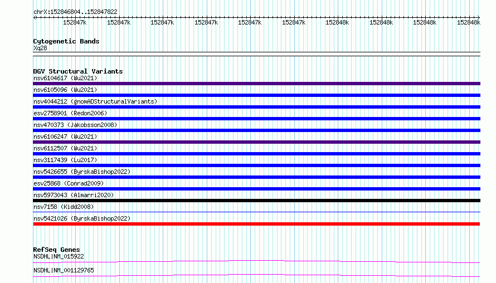
Task: Click the esv25868 (Conrad2009) label
Action: (x=69, y=183)
